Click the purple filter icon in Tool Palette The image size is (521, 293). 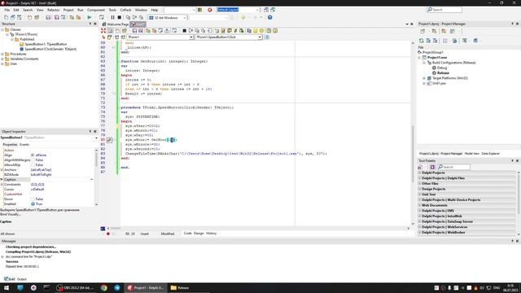click(432, 167)
